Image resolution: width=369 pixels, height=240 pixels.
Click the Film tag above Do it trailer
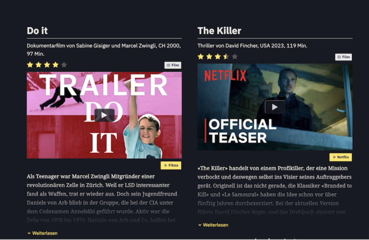tap(173, 65)
